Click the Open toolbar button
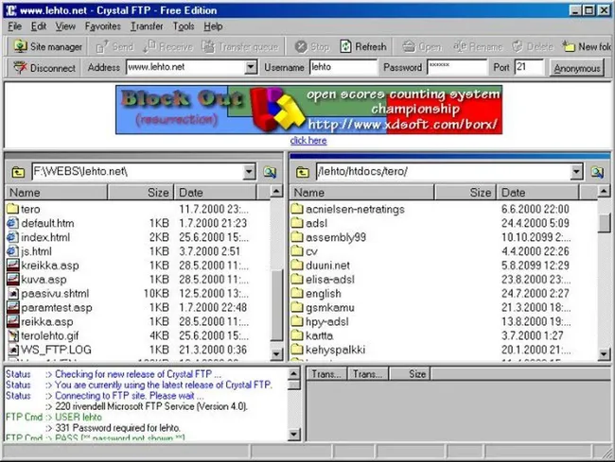The image size is (615, 462). (x=422, y=46)
